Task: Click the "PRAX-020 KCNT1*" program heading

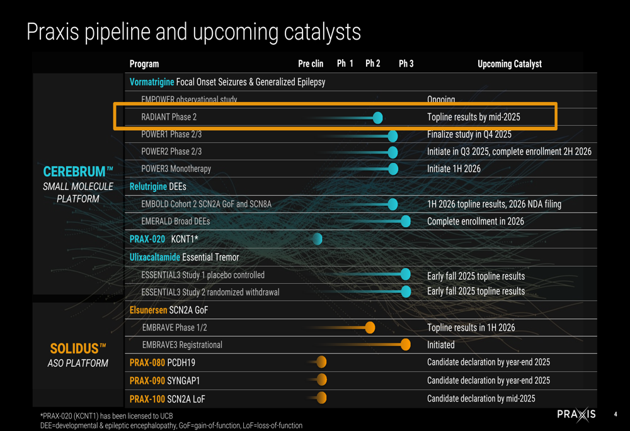Action: click(164, 239)
